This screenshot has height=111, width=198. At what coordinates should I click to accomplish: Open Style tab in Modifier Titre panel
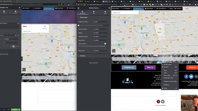click(4, 12)
